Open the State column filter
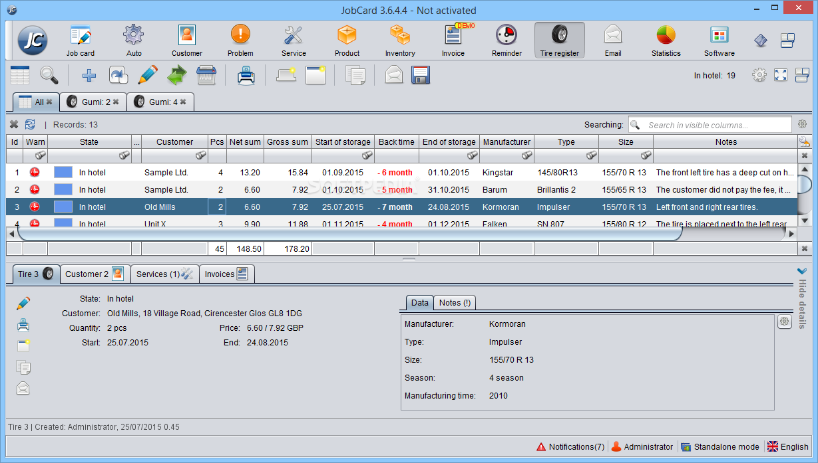The width and height of the screenshot is (818, 463). click(124, 155)
